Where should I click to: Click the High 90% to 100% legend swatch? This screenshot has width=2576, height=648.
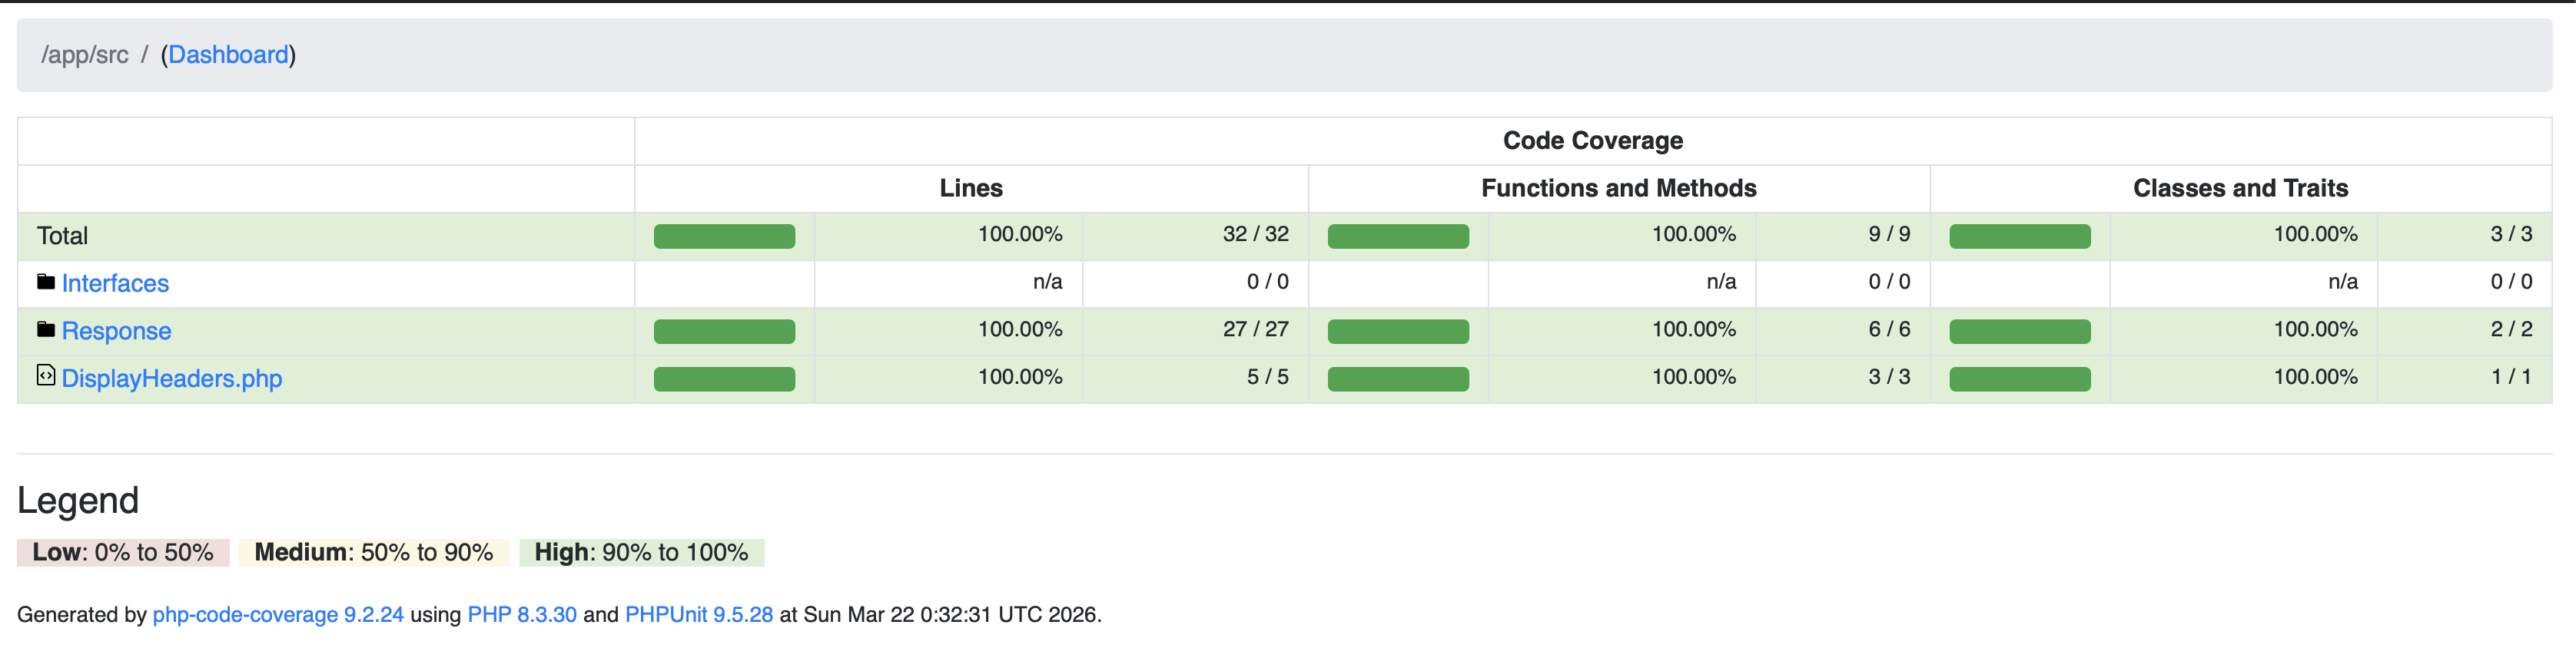[641, 553]
